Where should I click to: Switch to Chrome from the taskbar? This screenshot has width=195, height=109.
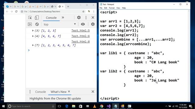[101, 106]
